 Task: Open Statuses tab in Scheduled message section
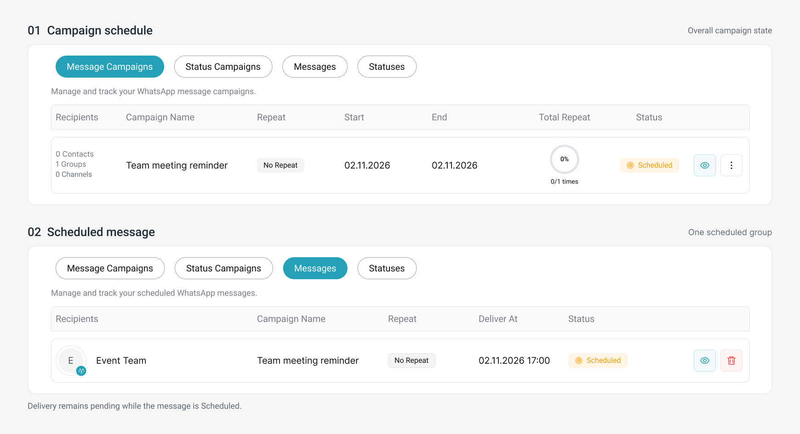point(387,268)
